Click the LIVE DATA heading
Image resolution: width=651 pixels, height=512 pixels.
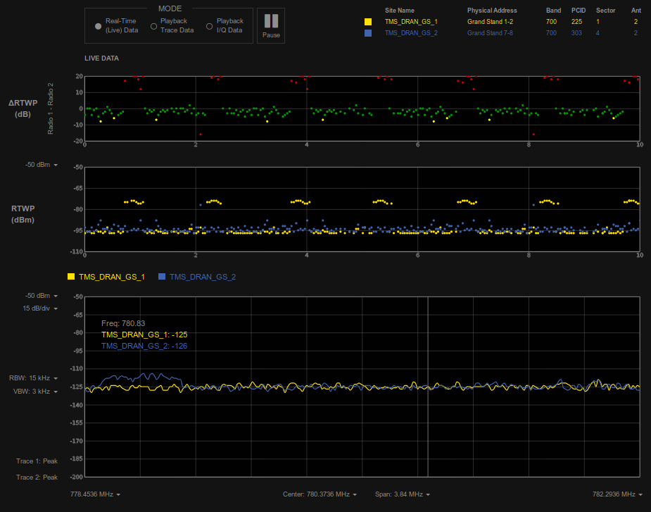102,58
